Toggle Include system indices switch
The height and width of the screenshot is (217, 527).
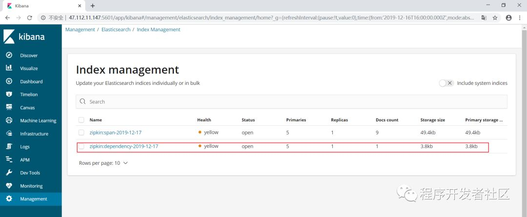point(446,83)
